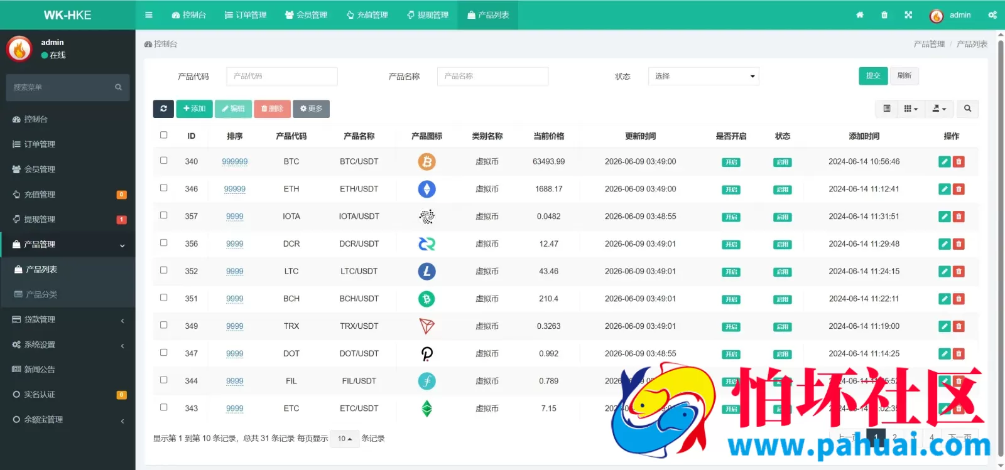Focus the 搜索菜单 sidebar search field
Image resolution: width=1005 pixels, height=470 pixels.
(68, 87)
